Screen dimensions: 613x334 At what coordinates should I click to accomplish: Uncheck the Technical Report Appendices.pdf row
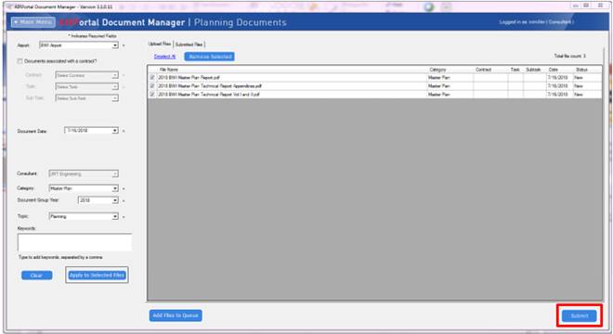click(152, 86)
